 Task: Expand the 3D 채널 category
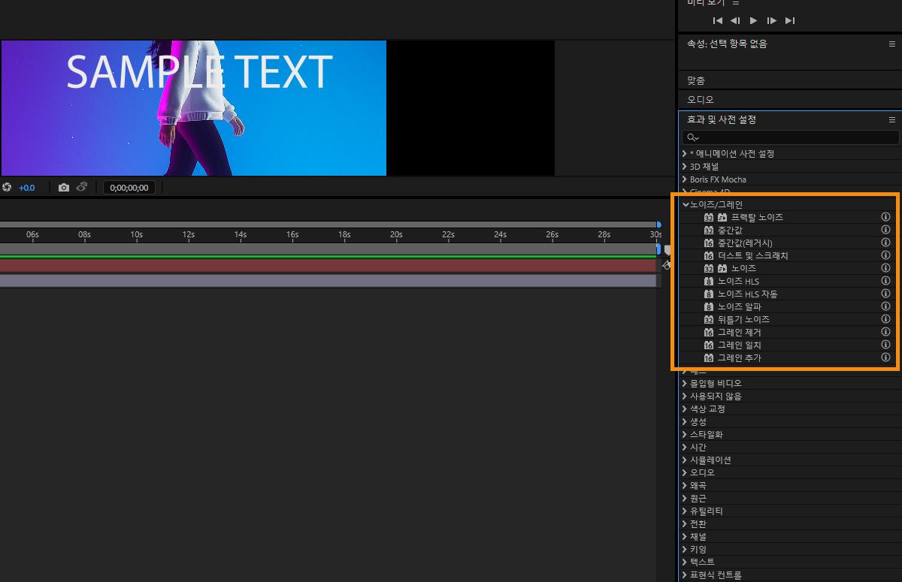(x=685, y=166)
